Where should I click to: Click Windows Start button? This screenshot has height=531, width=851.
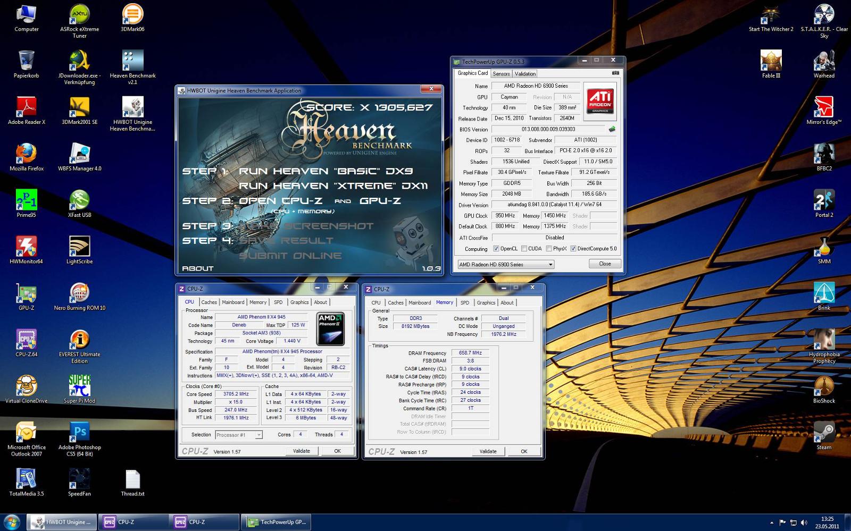click(12, 522)
